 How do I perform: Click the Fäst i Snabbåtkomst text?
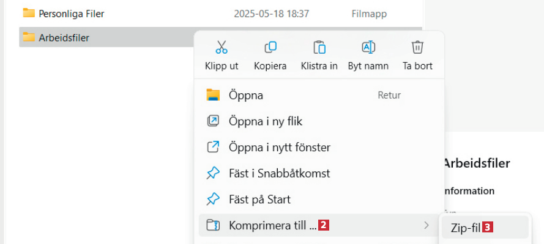279,173
